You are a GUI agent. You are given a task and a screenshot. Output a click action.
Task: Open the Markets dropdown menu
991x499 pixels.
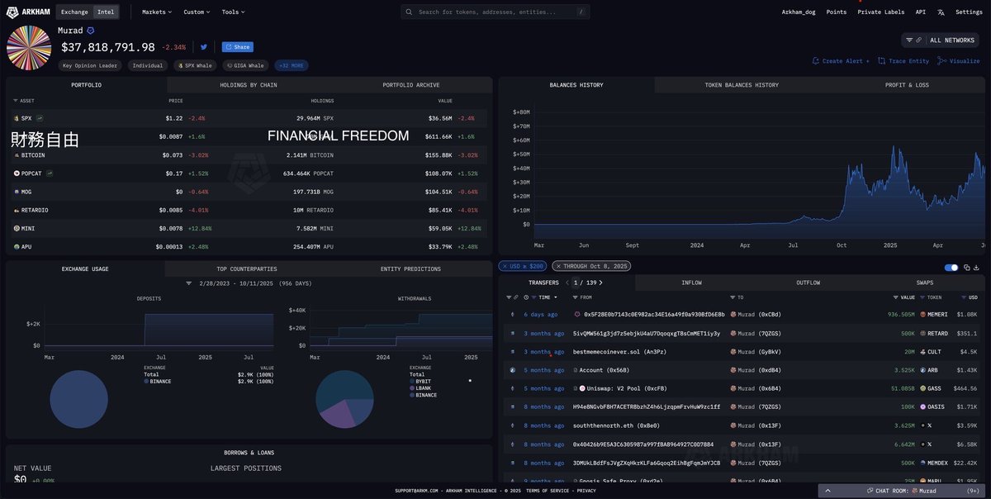click(x=157, y=12)
